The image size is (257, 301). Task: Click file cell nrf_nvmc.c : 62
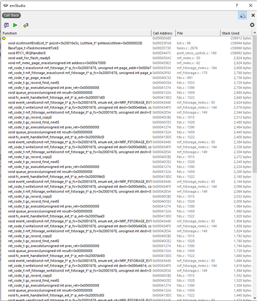[188, 63]
